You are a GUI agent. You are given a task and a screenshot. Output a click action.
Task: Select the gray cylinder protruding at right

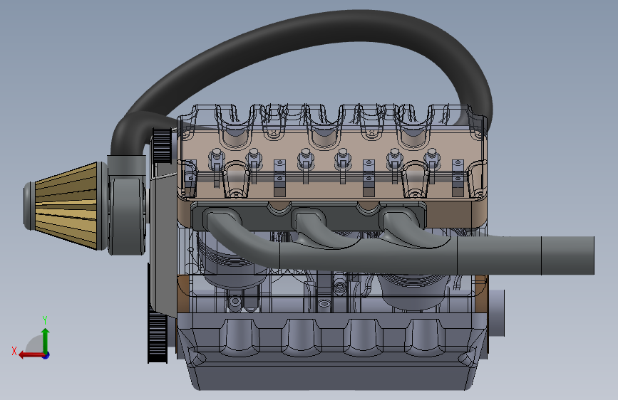pos(496,313)
